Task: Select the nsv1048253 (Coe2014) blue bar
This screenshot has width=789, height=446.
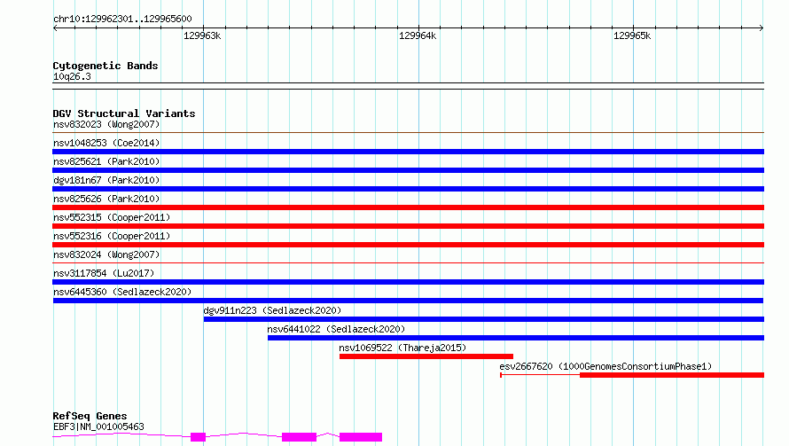Action: [408, 152]
